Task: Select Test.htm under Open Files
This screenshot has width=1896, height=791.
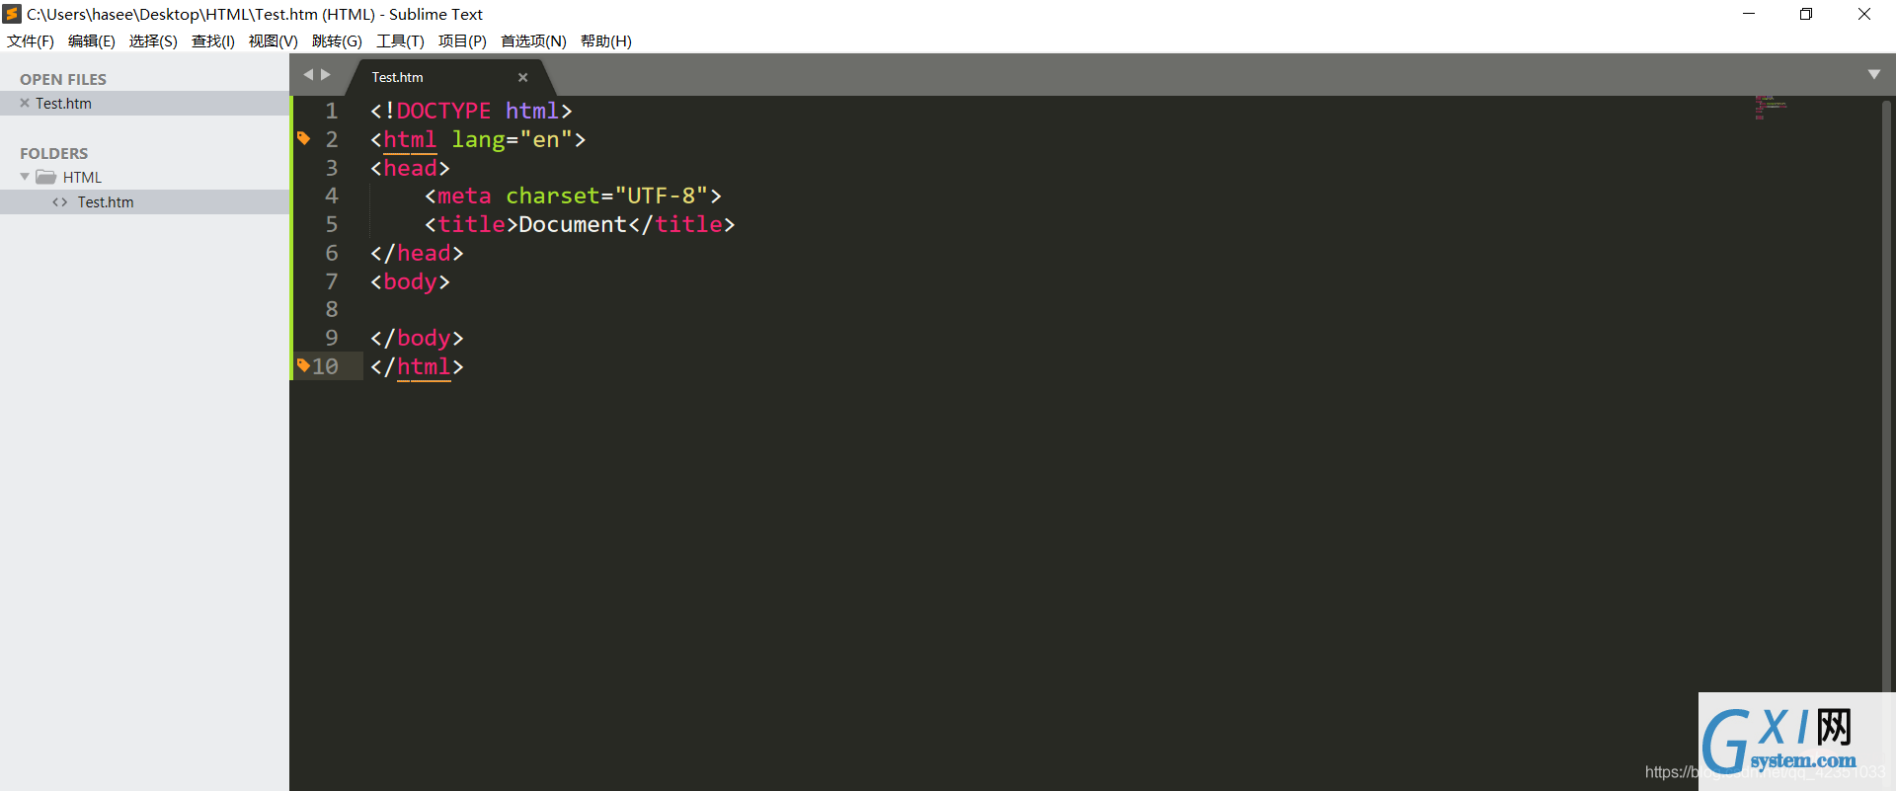Action: click(x=63, y=103)
